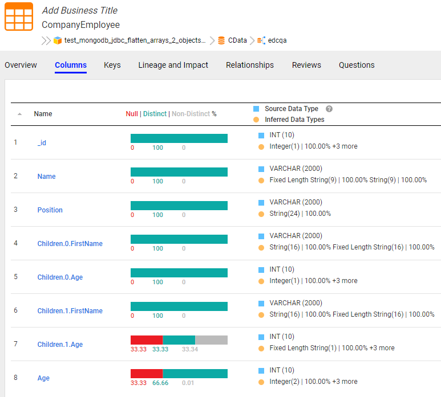Image resolution: width=441 pixels, height=397 pixels.
Task: Open the Reviews tab
Action: click(x=306, y=65)
